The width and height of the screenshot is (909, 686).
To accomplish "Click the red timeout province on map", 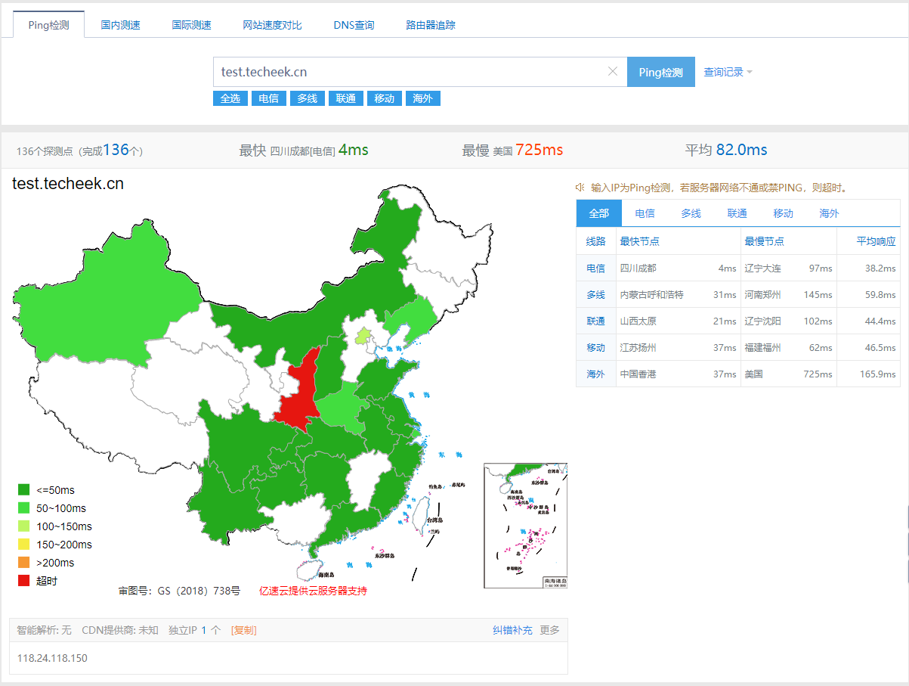I will point(298,393).
